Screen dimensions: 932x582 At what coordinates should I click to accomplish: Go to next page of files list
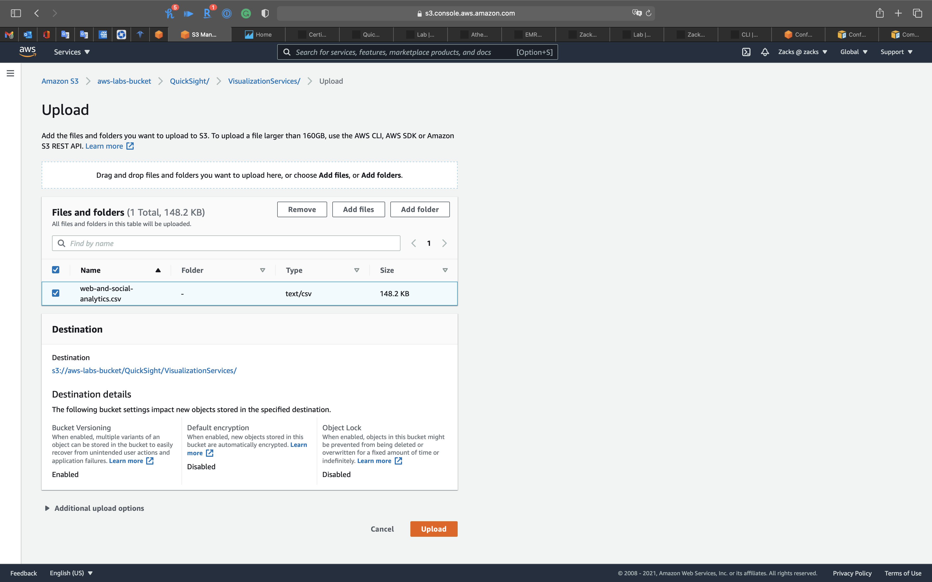click(444, 243)
